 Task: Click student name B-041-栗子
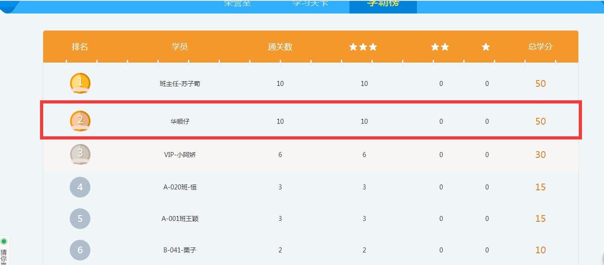(180, 250)
